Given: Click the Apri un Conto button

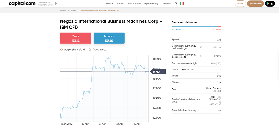Looking at the screenshot, I should (255, 3).
